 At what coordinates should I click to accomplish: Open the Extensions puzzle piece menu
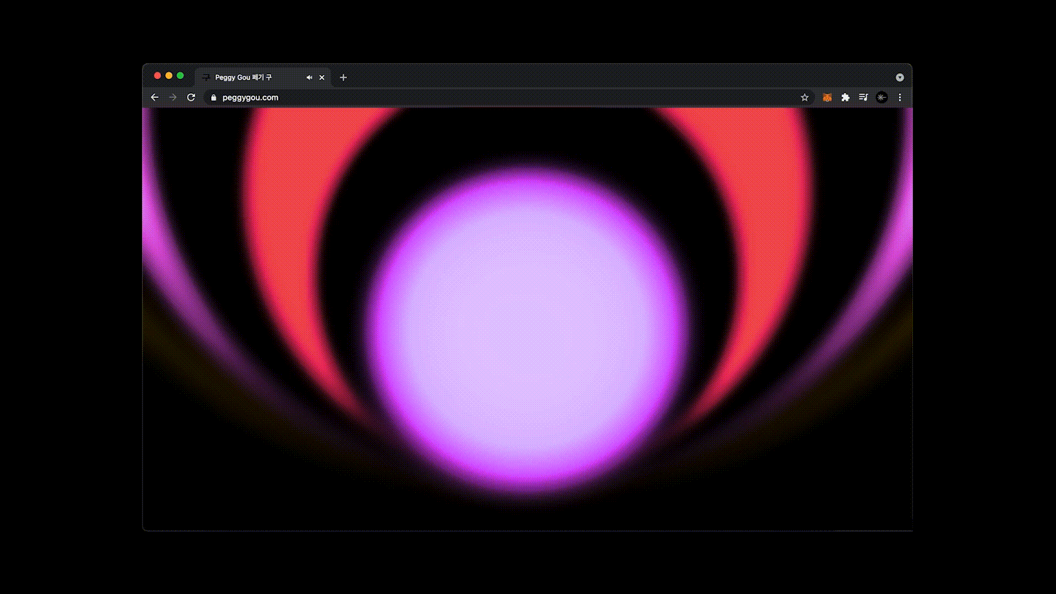tap(845, 97)
